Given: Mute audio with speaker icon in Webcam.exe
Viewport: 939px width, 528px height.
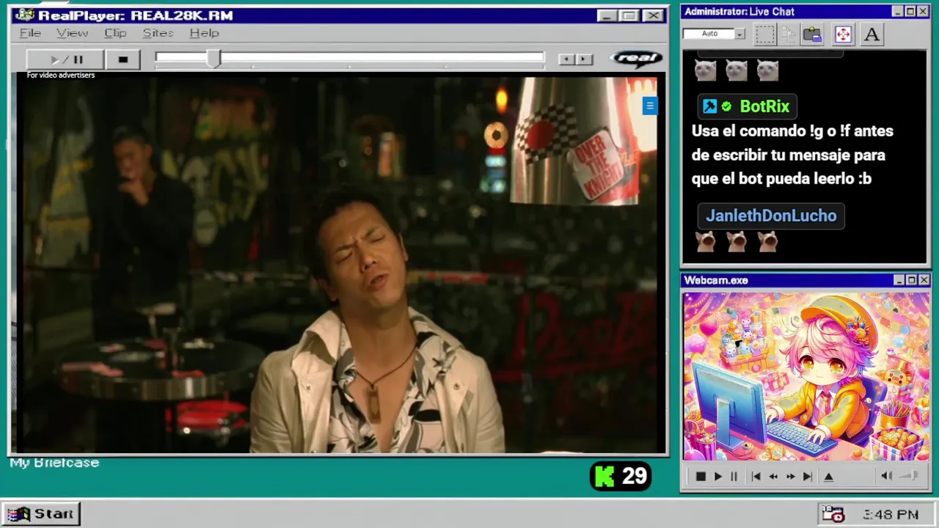Looking at the screenshot, I should pos(886,476).
